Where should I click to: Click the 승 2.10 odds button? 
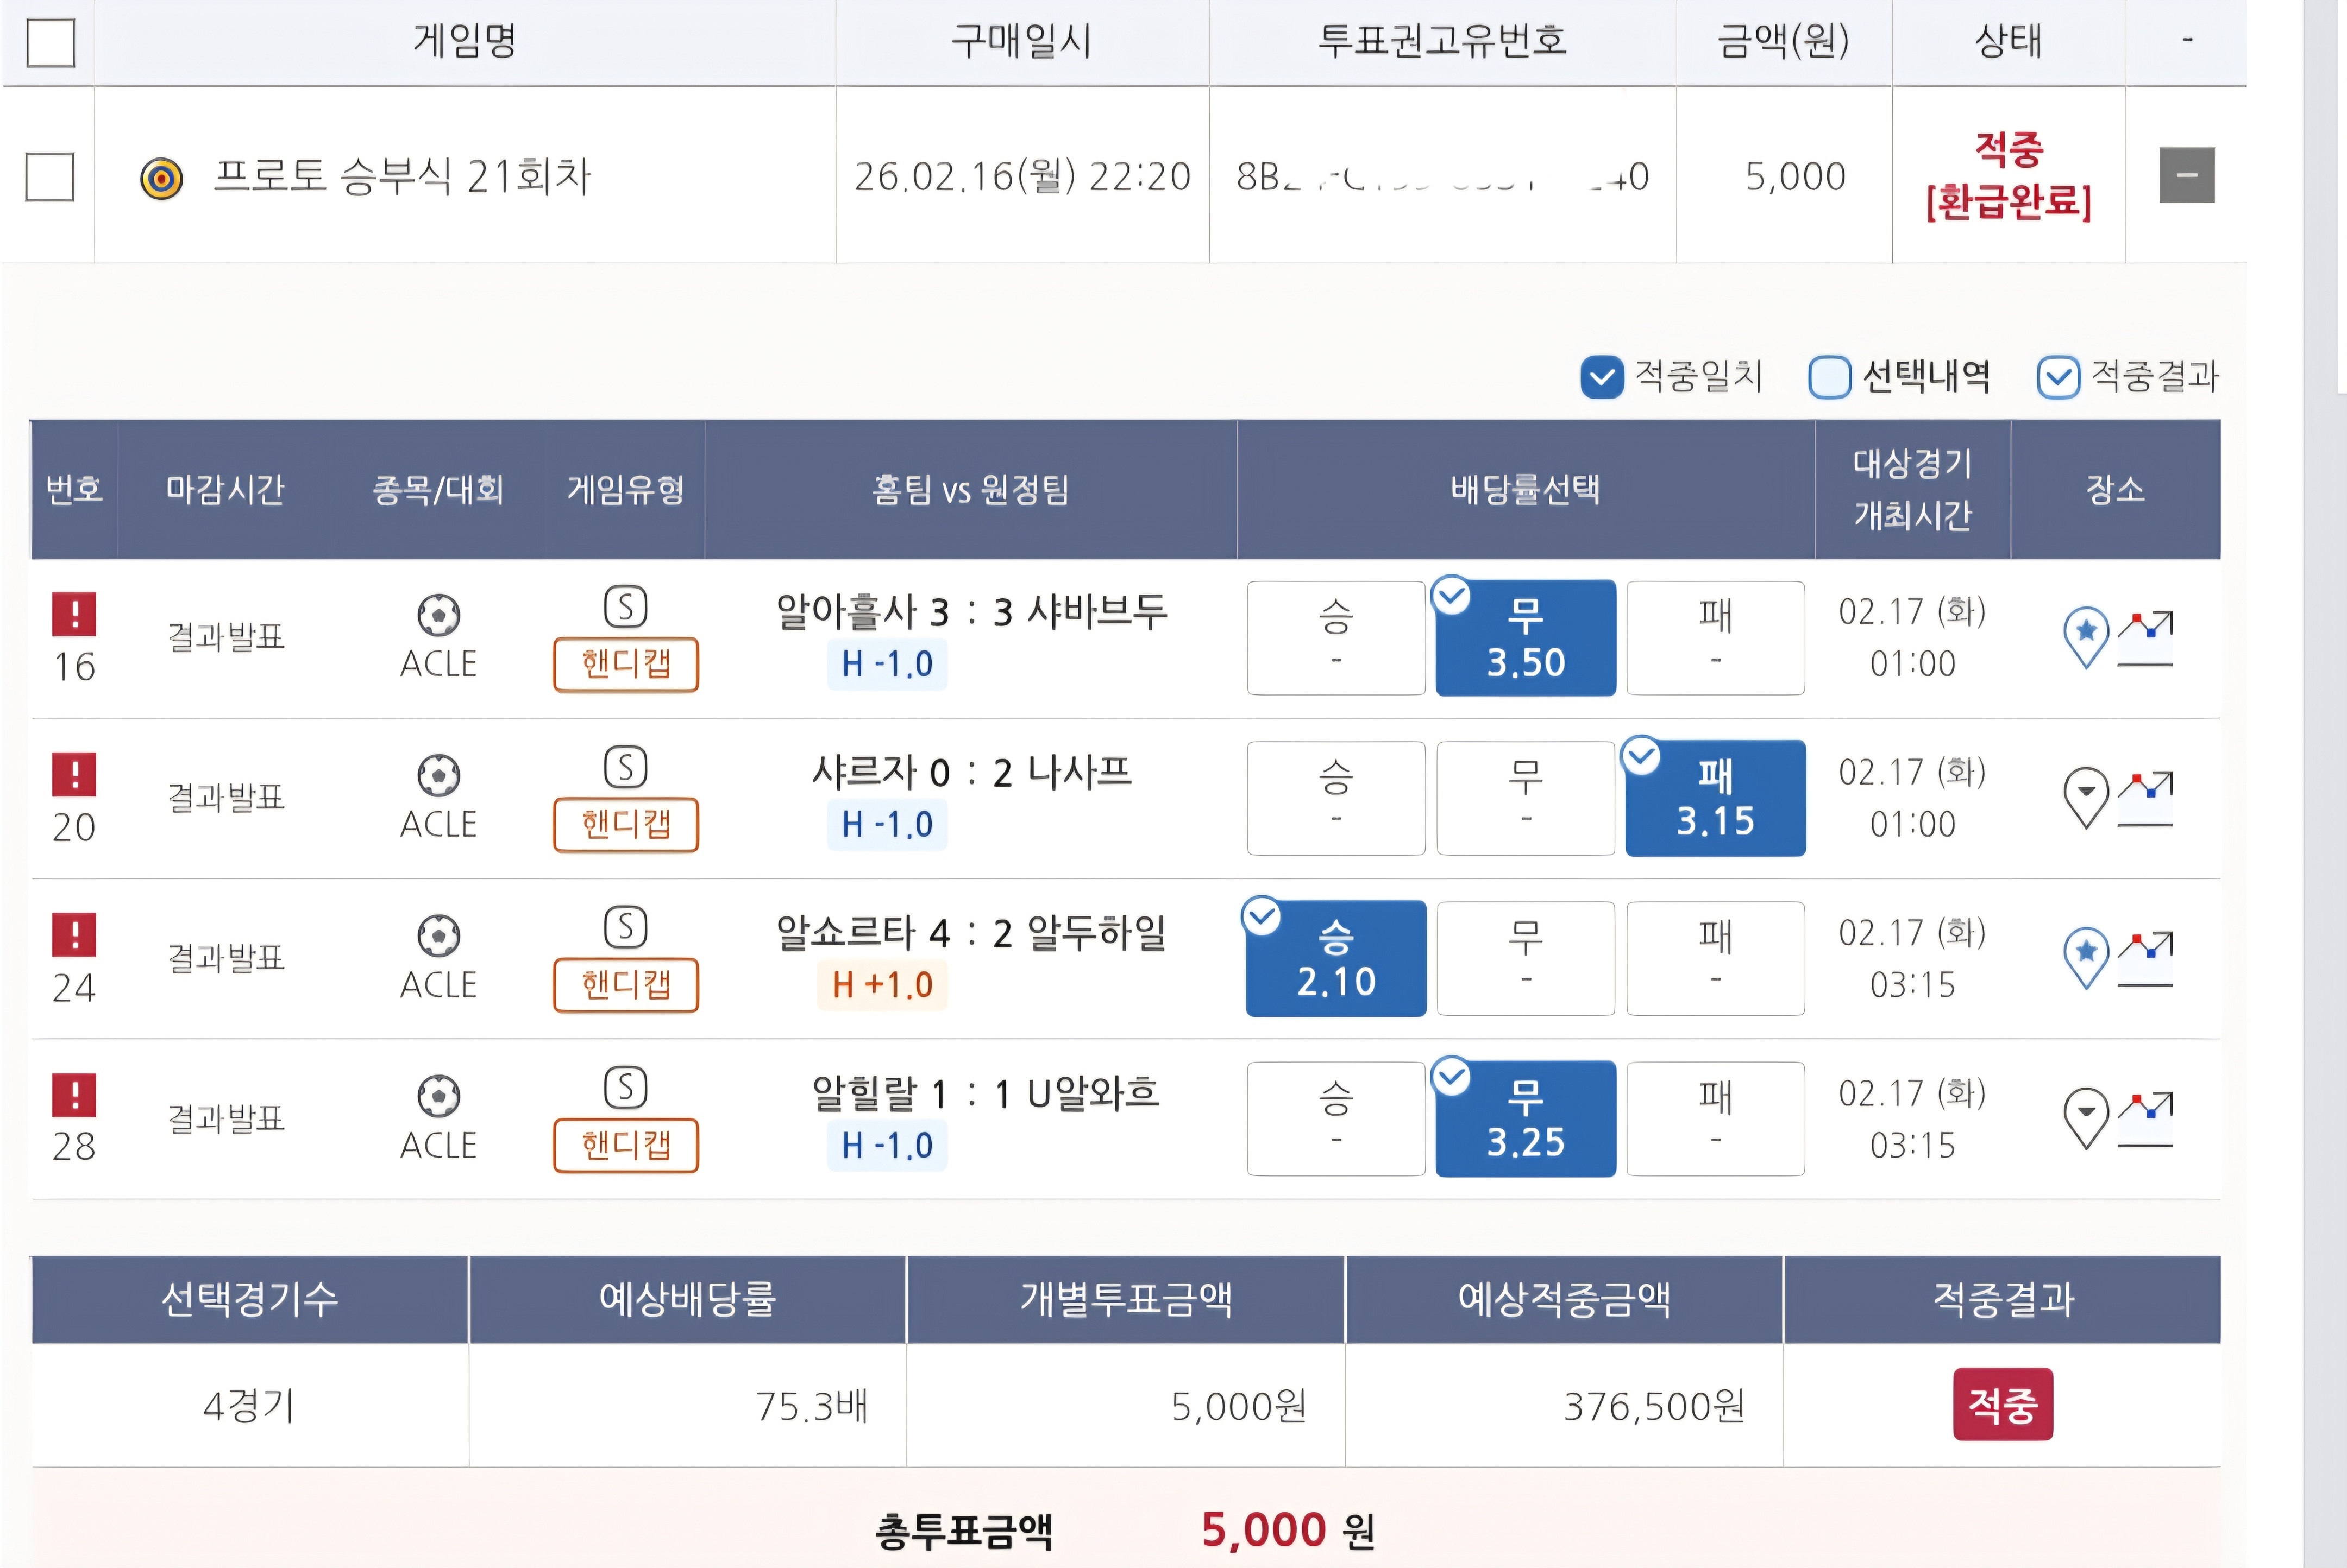[x=1335, y=958]
